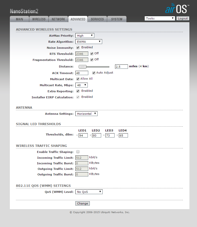Click Outgoing Traffic Burst field
This screenshot has height=227, width=197.
[82, 174]
